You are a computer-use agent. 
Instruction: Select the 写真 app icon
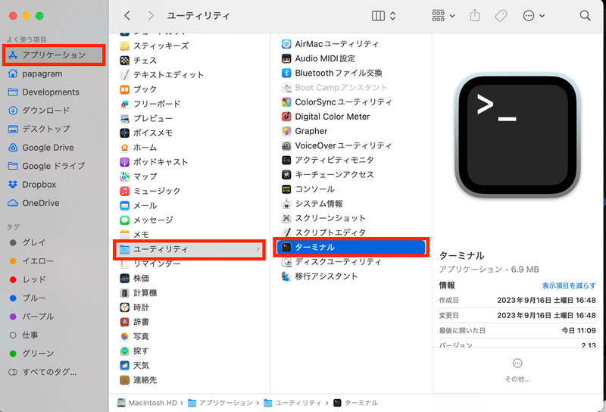tap(124, 336)
